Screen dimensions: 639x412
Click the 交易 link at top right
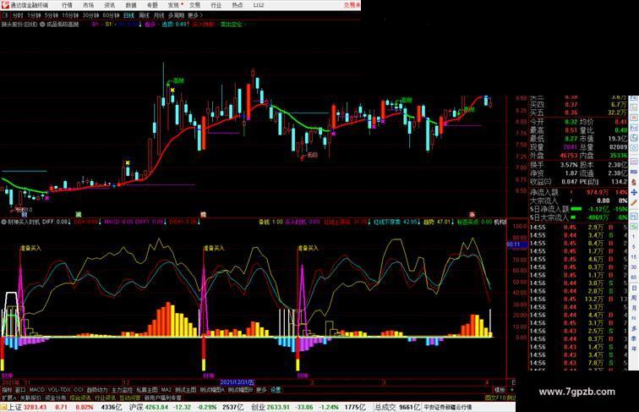pyautogui.click(x=352, y=5)
